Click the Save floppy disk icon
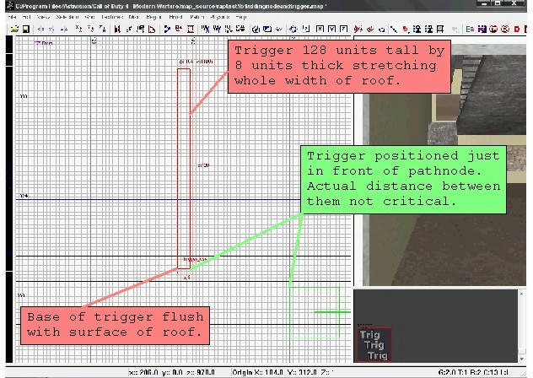This screenshot has width=533, height=378. 25,29
